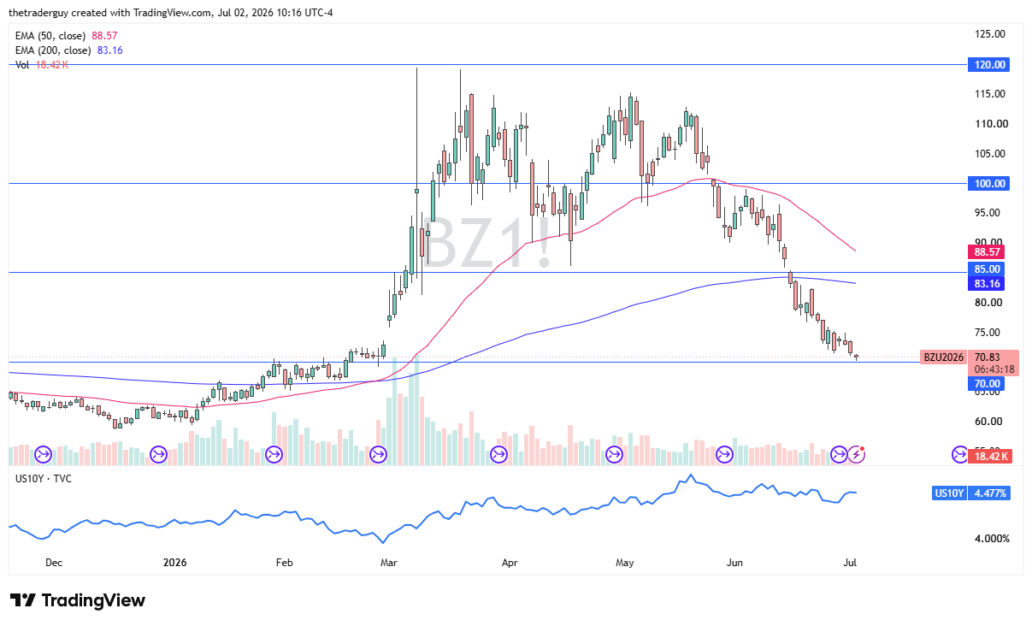Click the contract rollover marker near June
Viewport: 1032px width, 626px height.
725,454
